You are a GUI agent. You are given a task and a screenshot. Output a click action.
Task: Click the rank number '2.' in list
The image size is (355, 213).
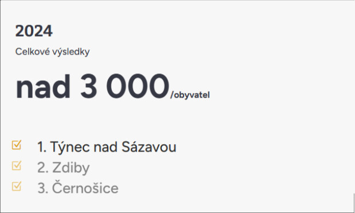pos(43,168)
